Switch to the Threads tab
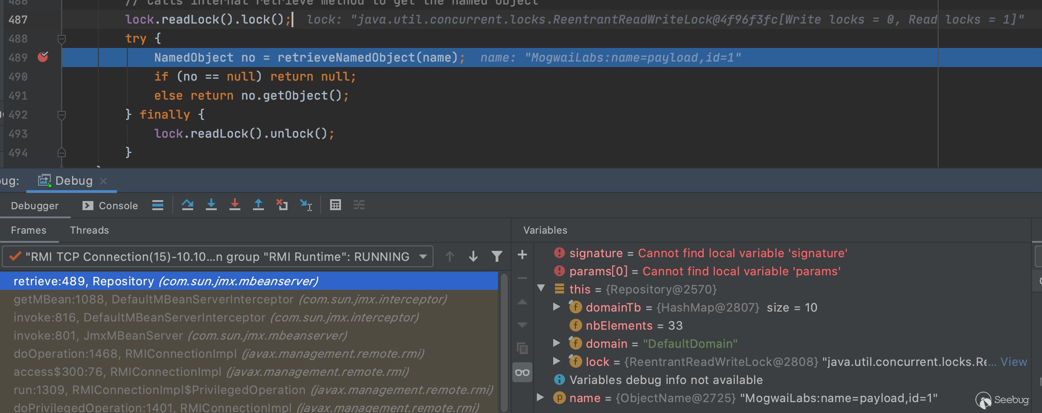 (x=89, y=230)
